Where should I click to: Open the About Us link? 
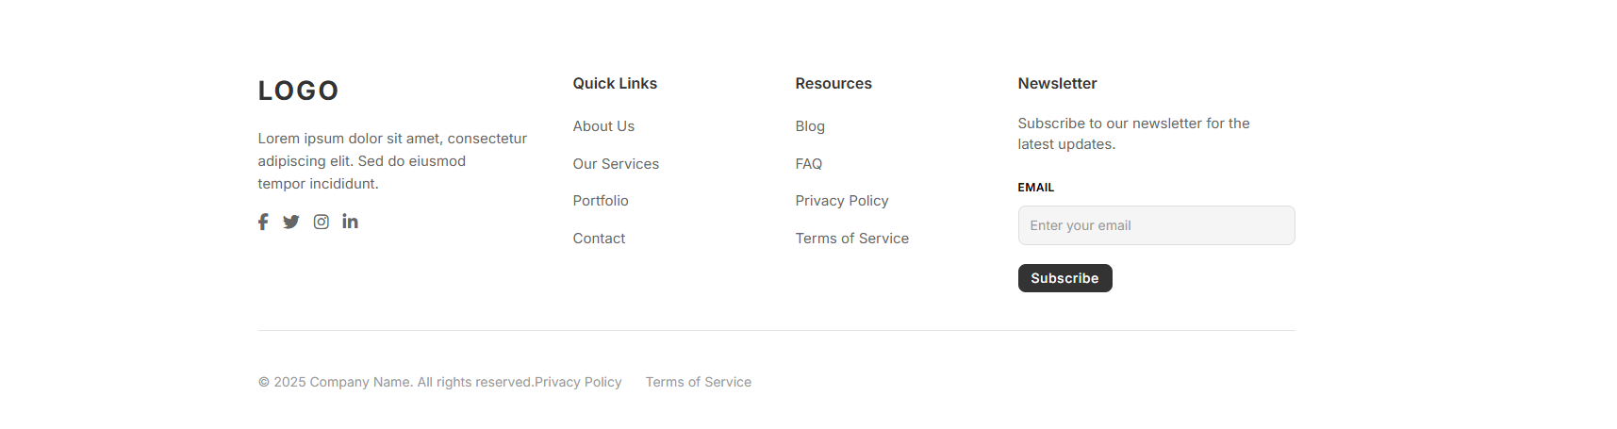[603, 126]
